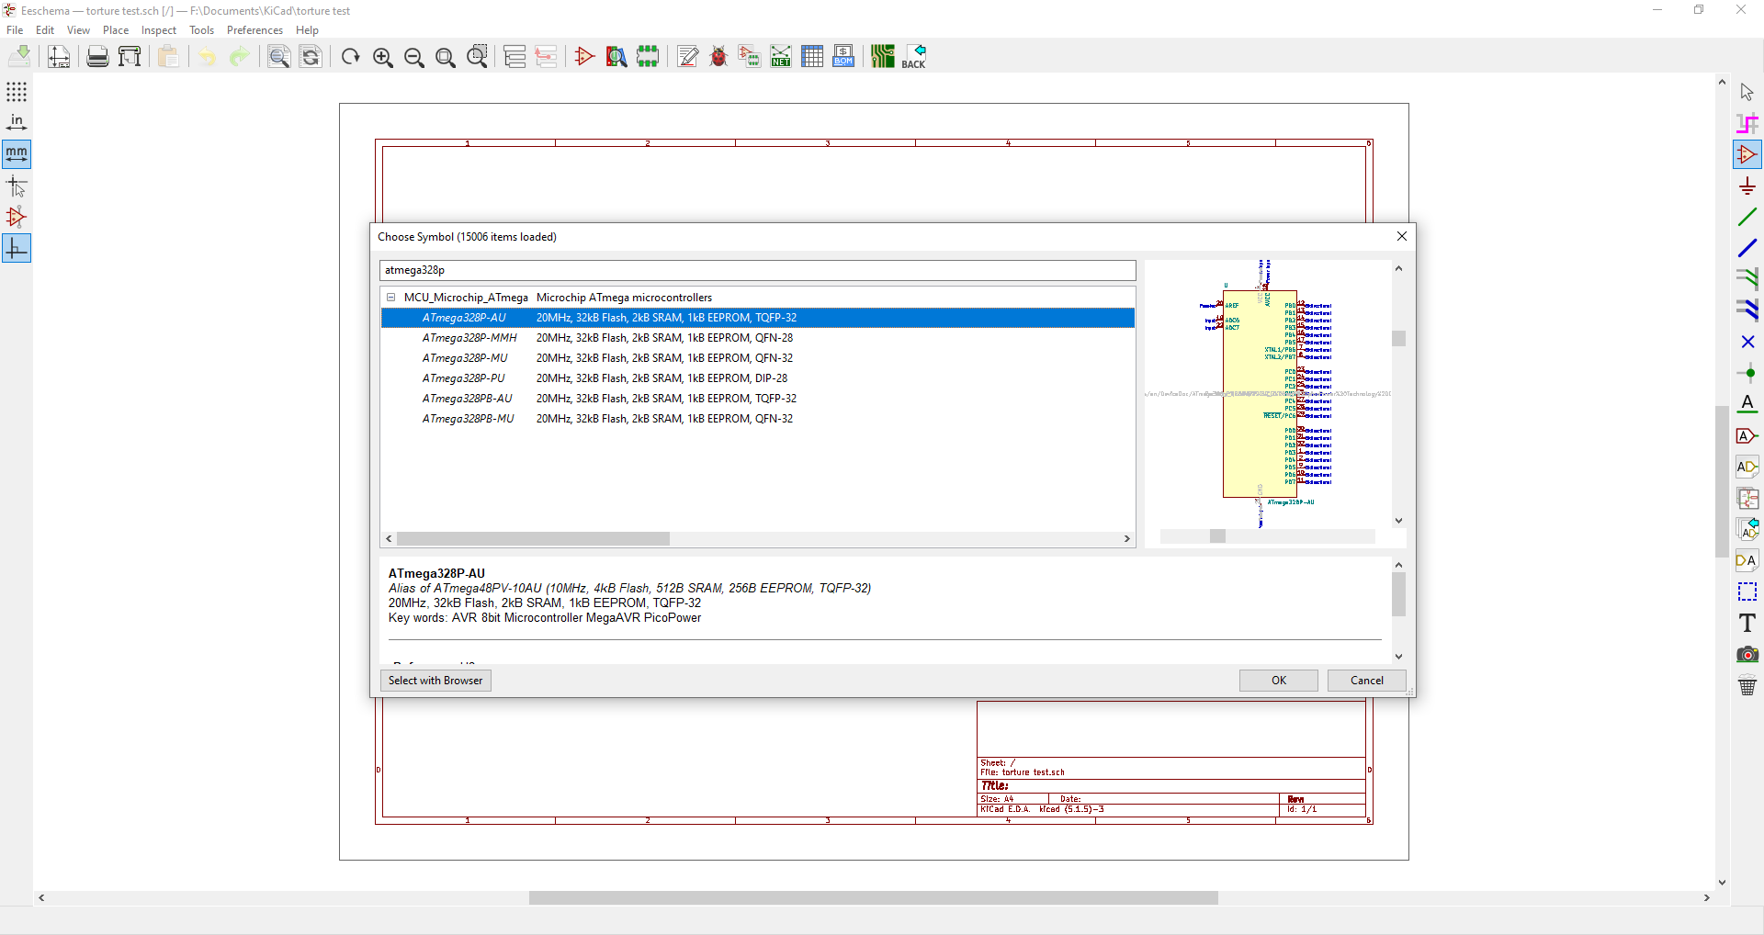Select the No Connect flag tool

(x=1747, y=342)
